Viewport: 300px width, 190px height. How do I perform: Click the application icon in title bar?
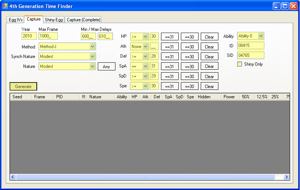coord(5,6)
